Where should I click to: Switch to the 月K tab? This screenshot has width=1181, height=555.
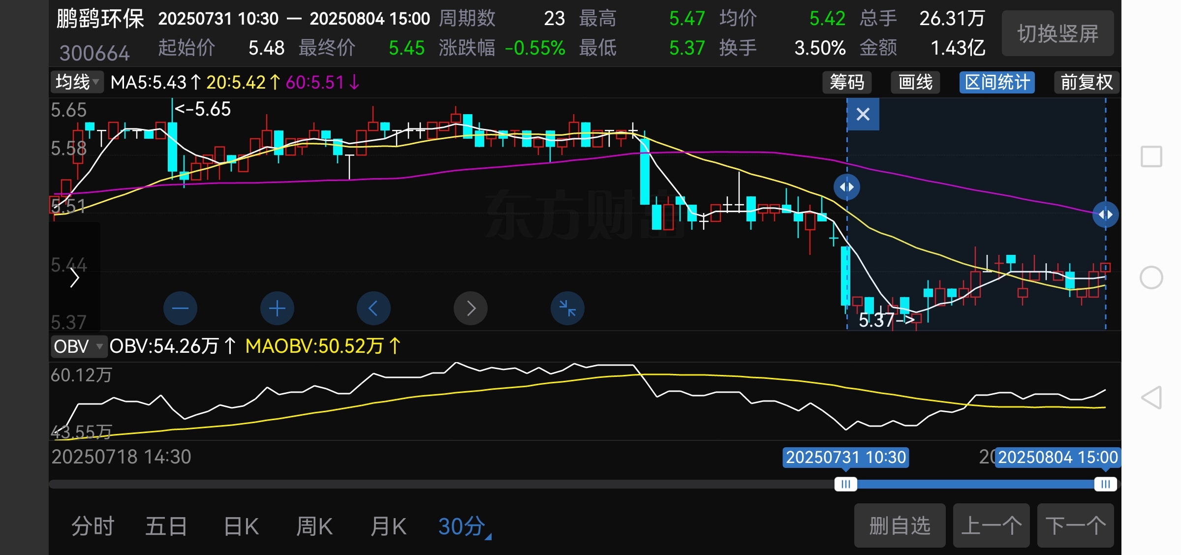388,526
